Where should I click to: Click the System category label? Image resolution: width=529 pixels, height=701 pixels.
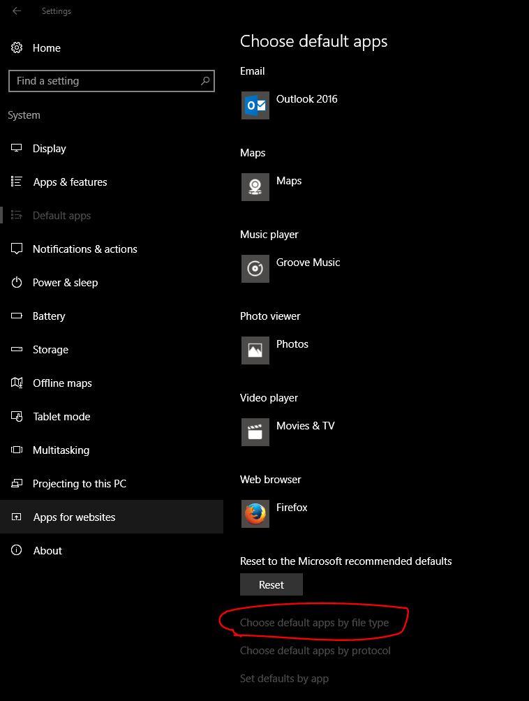(24, 115)
